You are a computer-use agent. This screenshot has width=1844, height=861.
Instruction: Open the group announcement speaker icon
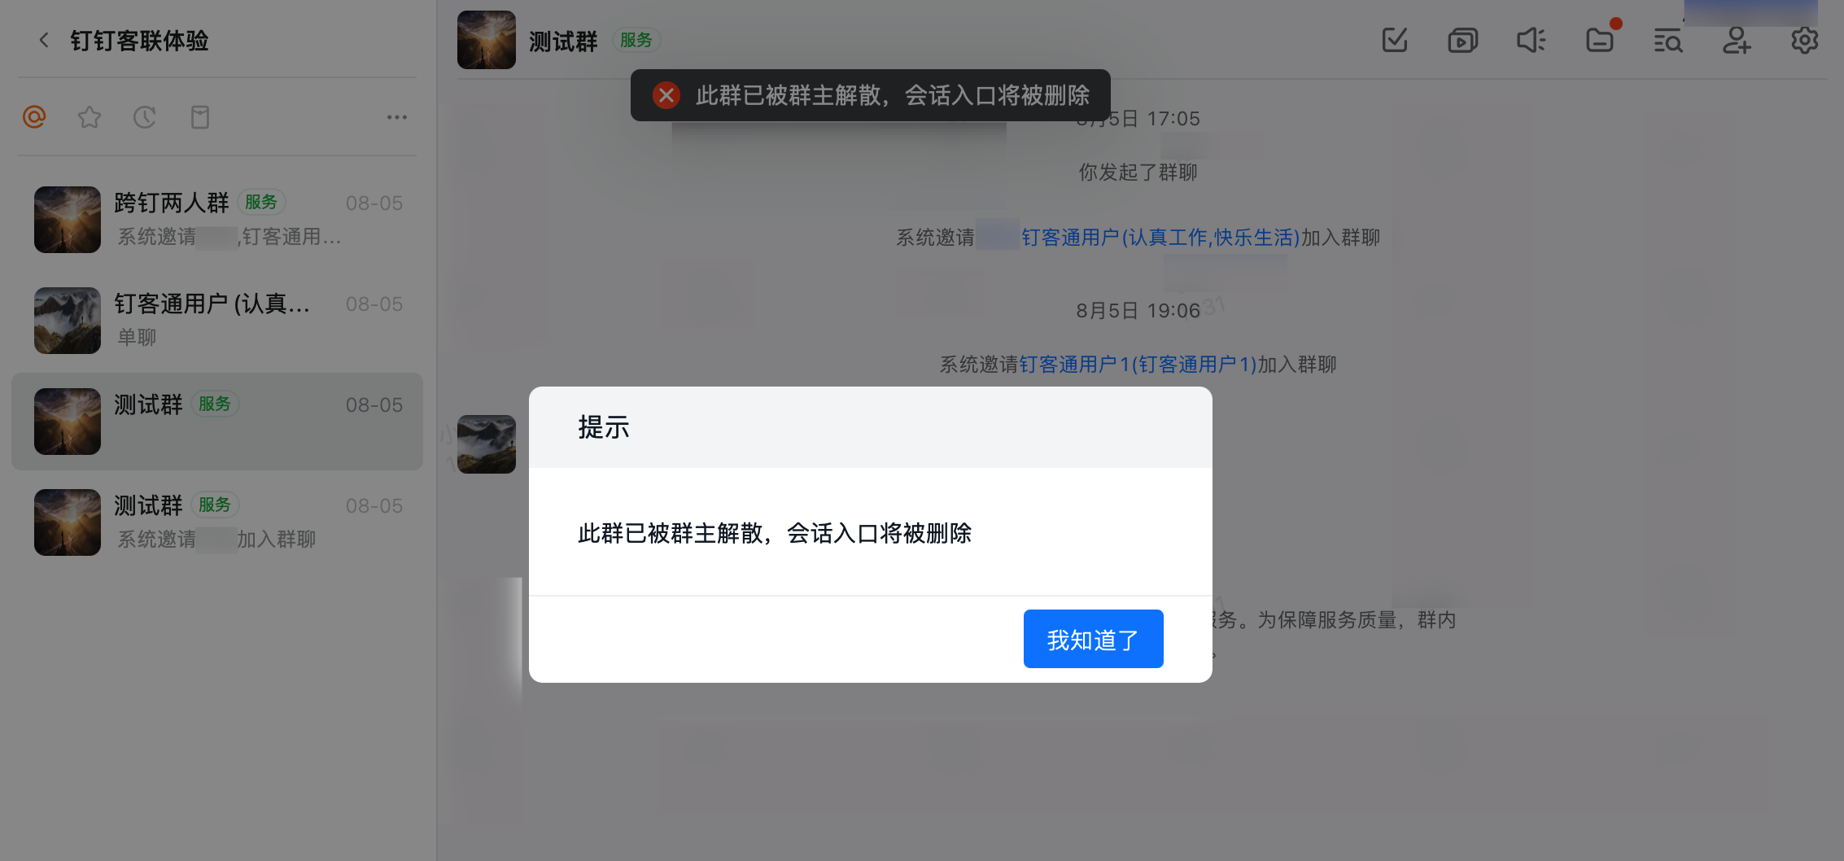1532,40
